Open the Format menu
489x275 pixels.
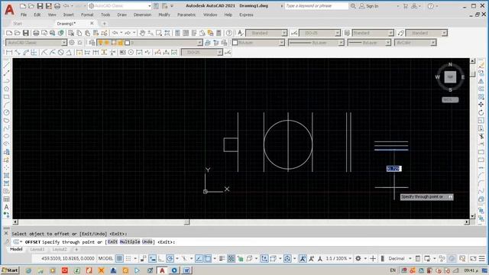[x=87, y=15]
